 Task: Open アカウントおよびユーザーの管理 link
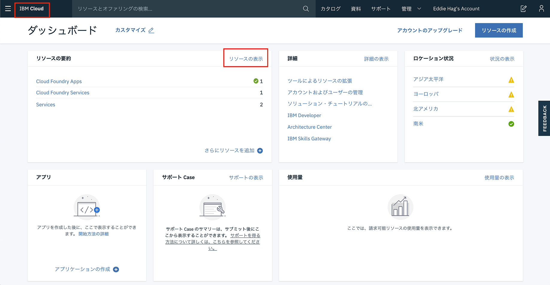click(x=325, y=92)
